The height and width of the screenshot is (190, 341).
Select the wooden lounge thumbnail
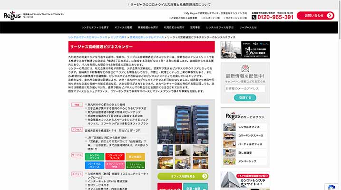pos(165,163)
